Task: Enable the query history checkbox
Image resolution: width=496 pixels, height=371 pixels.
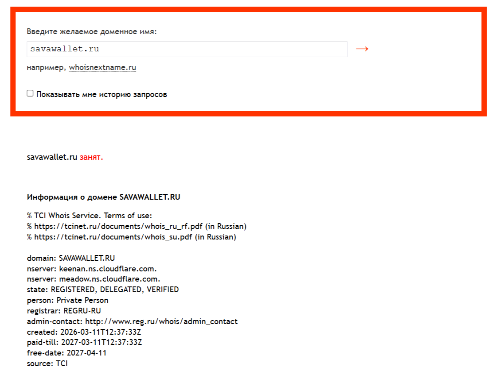Action: (x=30, y=93)
